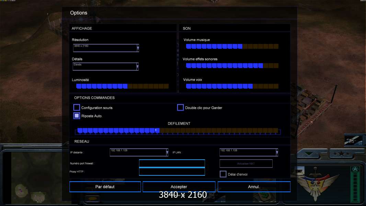Toggle the Riposte Auto checkbox
Viewport: 366px width, 206px height.
pos(77,116)
